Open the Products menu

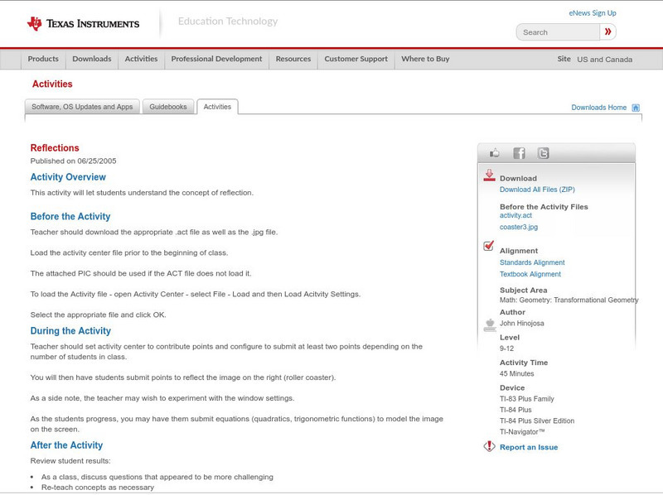pos(43,60)
